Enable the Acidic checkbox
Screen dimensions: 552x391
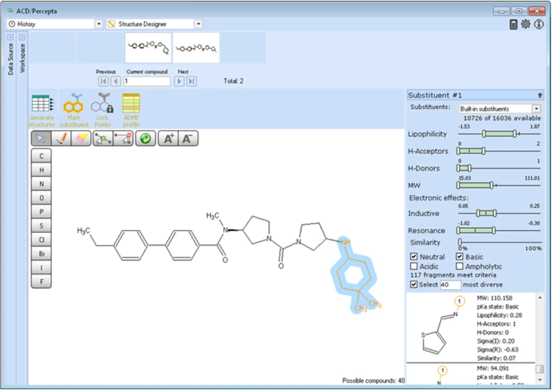414,266
